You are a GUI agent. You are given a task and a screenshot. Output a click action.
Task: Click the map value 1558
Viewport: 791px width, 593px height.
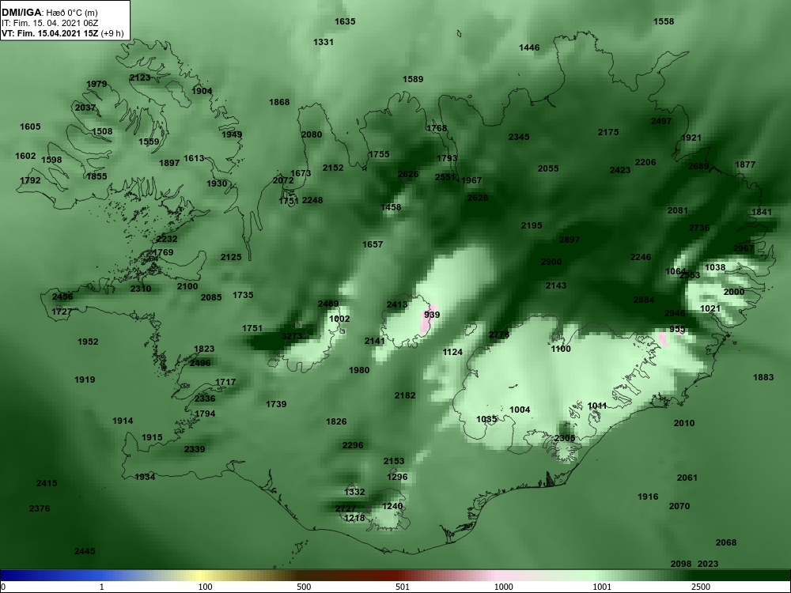[x=664, y=21]
